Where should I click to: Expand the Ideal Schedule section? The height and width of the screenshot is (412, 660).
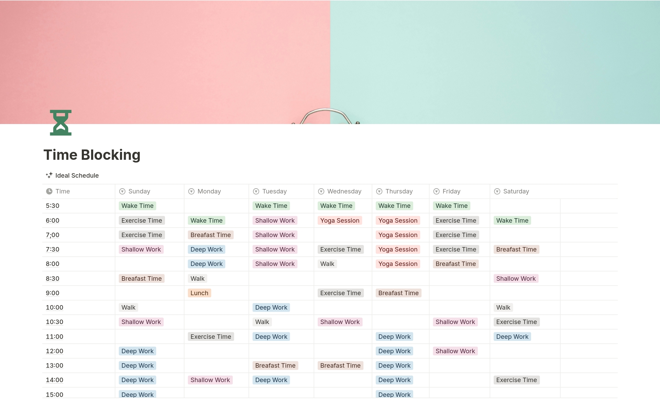tap(72, 175)
